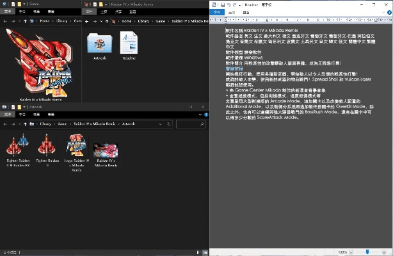This screenshot has height=256, width=393.
Task: Switch Artwork window to details view
Action: (x=198, y=253)
